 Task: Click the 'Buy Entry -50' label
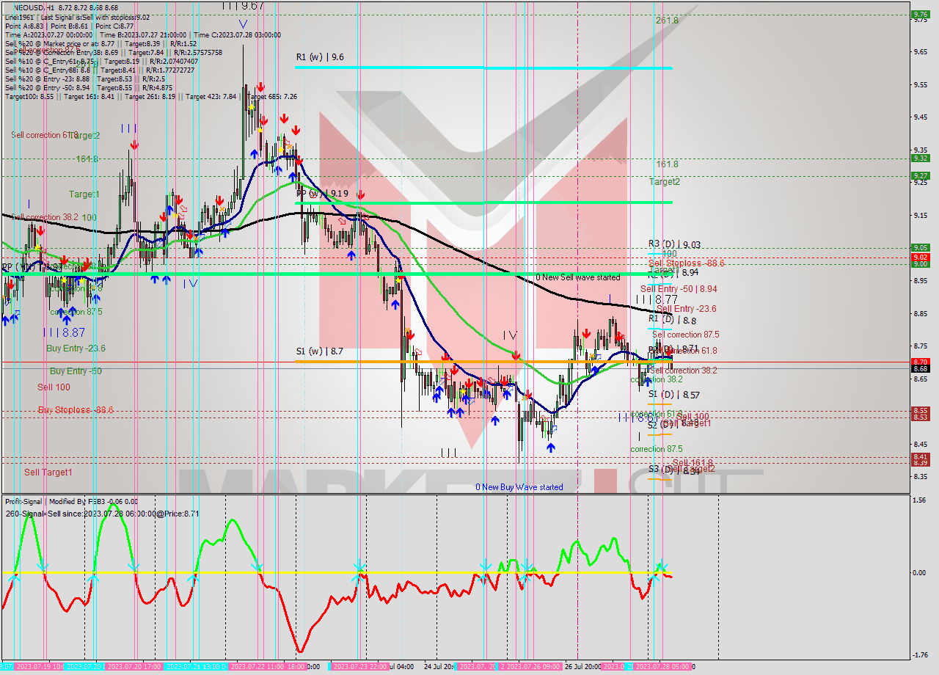pos(76,371)
